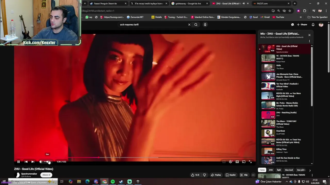Close the Mix playlist panel
This screenshot has height=185, width=330.
pyautogui.click(x=309, y=35)
